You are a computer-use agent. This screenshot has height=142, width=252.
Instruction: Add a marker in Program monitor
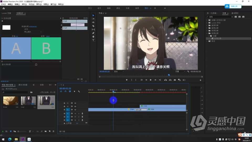coord(127,80)
